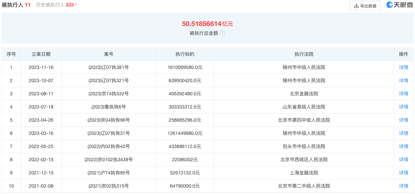The image size is (415, 194).
Task: Click the 天眼查 logo
Action: [400, 5]
